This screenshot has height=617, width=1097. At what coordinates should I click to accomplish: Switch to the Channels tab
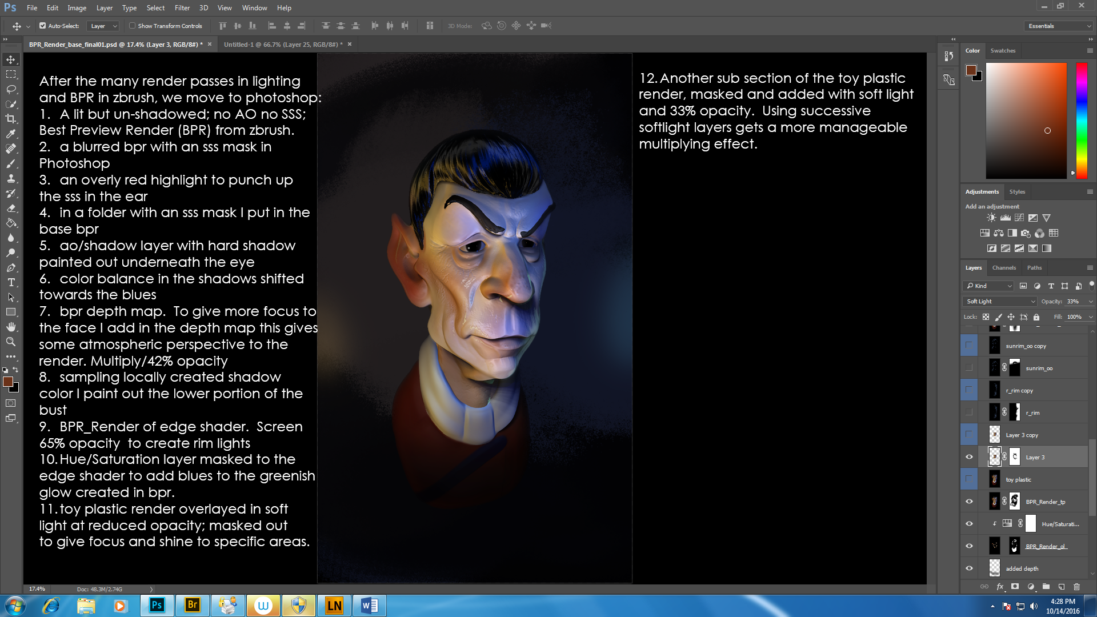coord(1004,267)
